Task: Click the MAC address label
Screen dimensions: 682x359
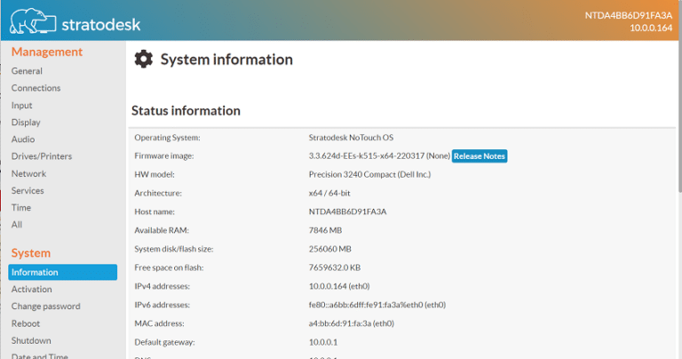Action: point(159,323)
